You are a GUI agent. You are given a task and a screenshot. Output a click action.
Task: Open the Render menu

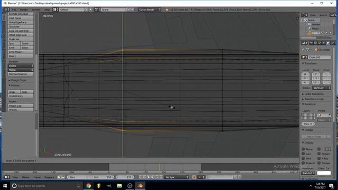pyautogui.click(x=24, y=9)
